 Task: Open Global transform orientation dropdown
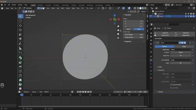tap(91, 8)
